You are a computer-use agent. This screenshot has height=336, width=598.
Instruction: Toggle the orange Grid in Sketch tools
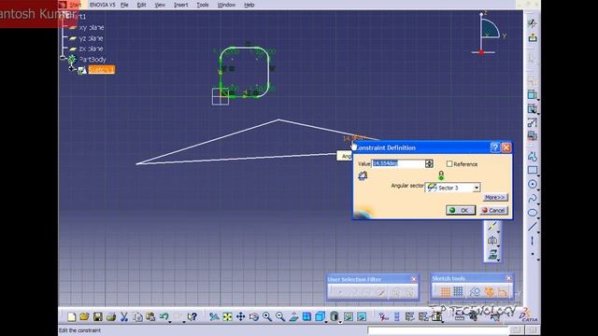445,292
